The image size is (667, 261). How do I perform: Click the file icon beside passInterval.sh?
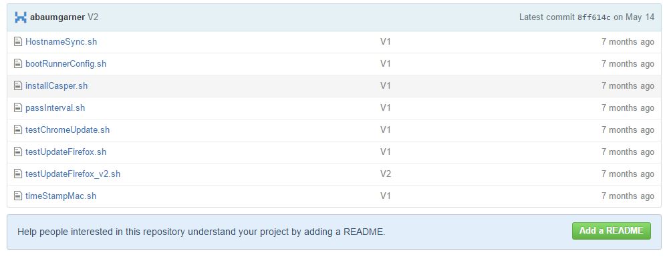click(x=18, y=108)
